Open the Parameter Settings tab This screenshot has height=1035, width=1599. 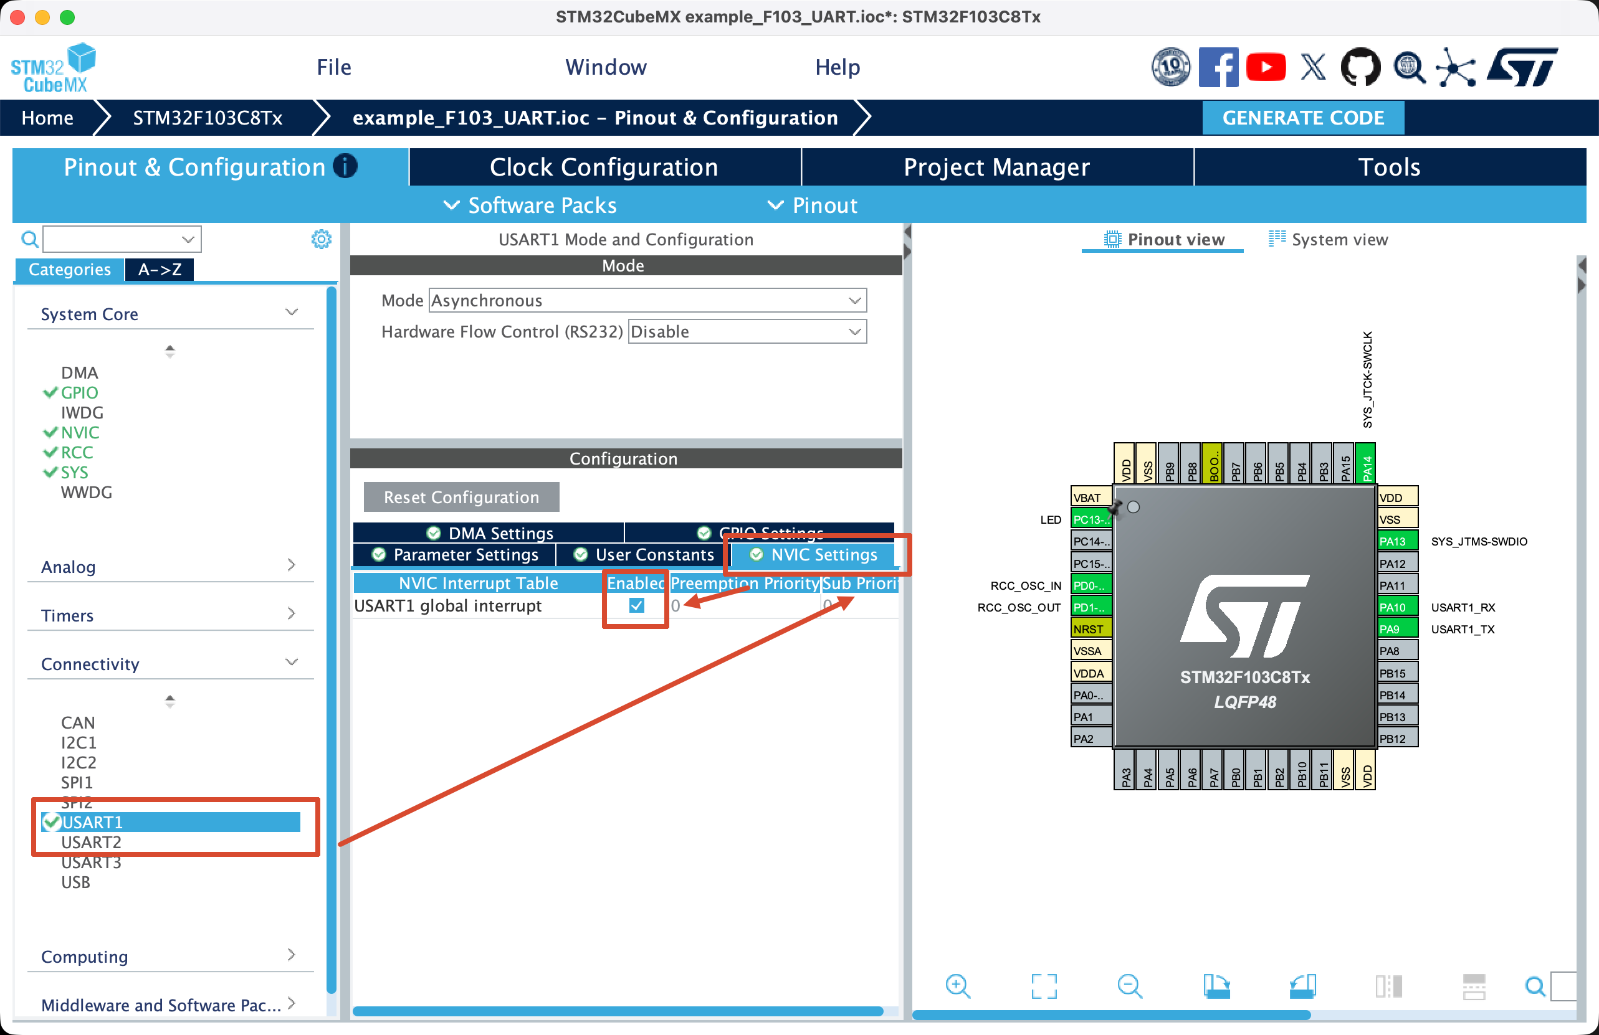pos(455,554)
